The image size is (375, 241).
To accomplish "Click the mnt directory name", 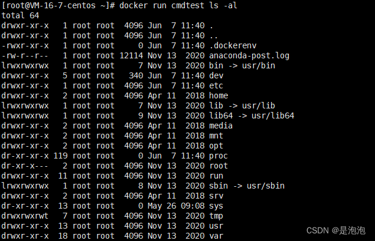I will pyautogui.click(x=216, y=136).
